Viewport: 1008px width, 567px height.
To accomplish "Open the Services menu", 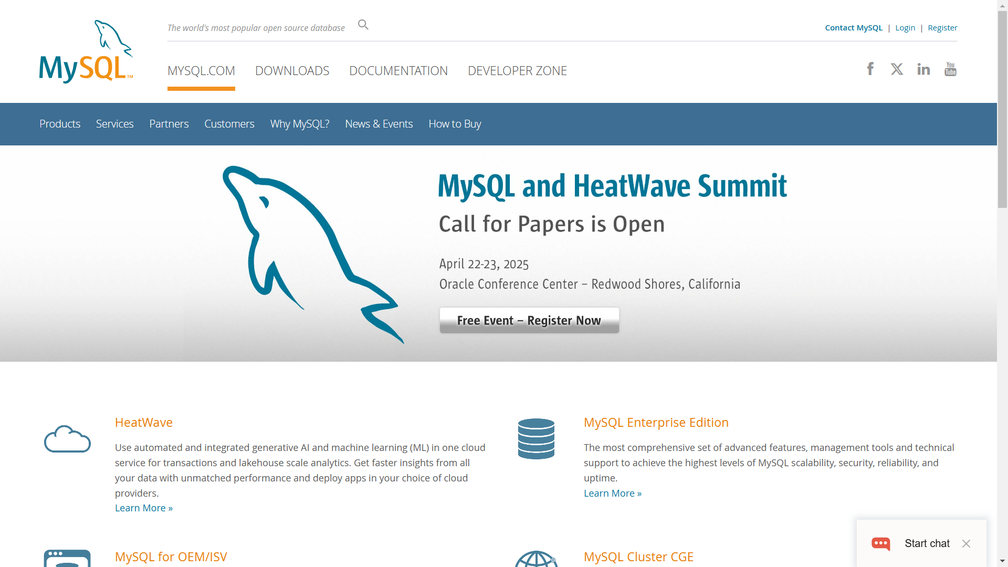I will (114, 124).
